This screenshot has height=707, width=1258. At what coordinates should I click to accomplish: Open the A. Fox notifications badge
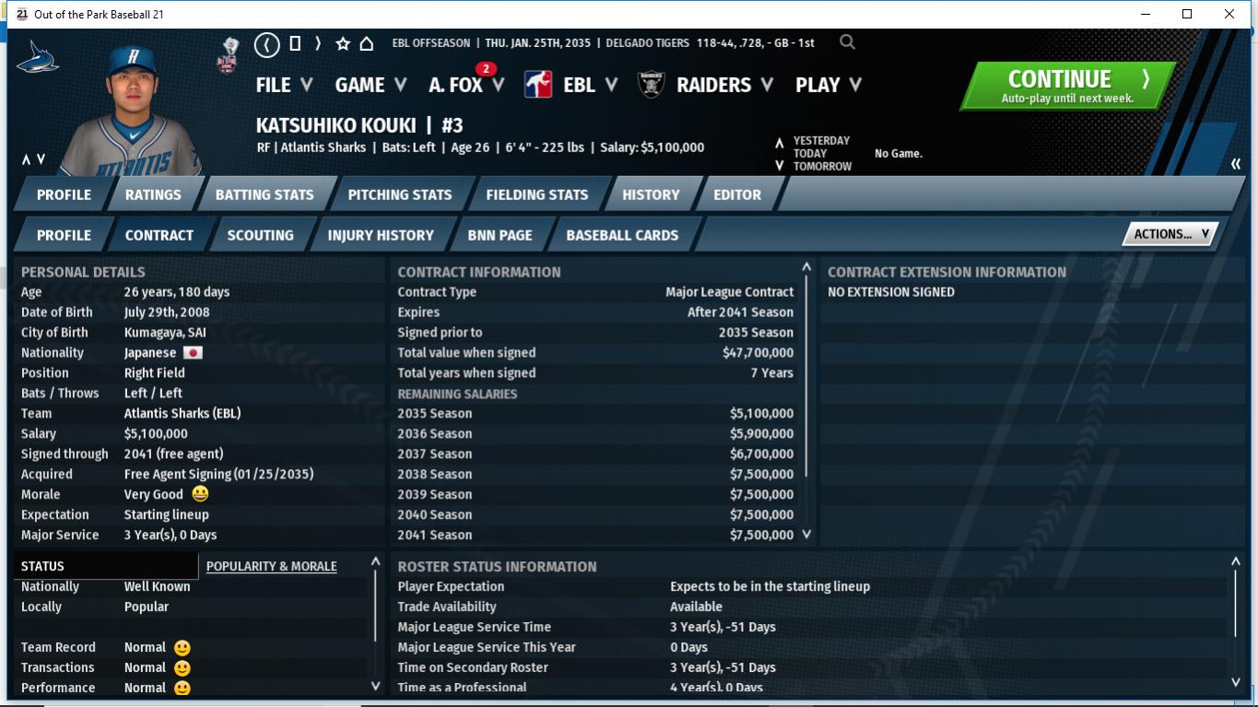pos(486,69)
